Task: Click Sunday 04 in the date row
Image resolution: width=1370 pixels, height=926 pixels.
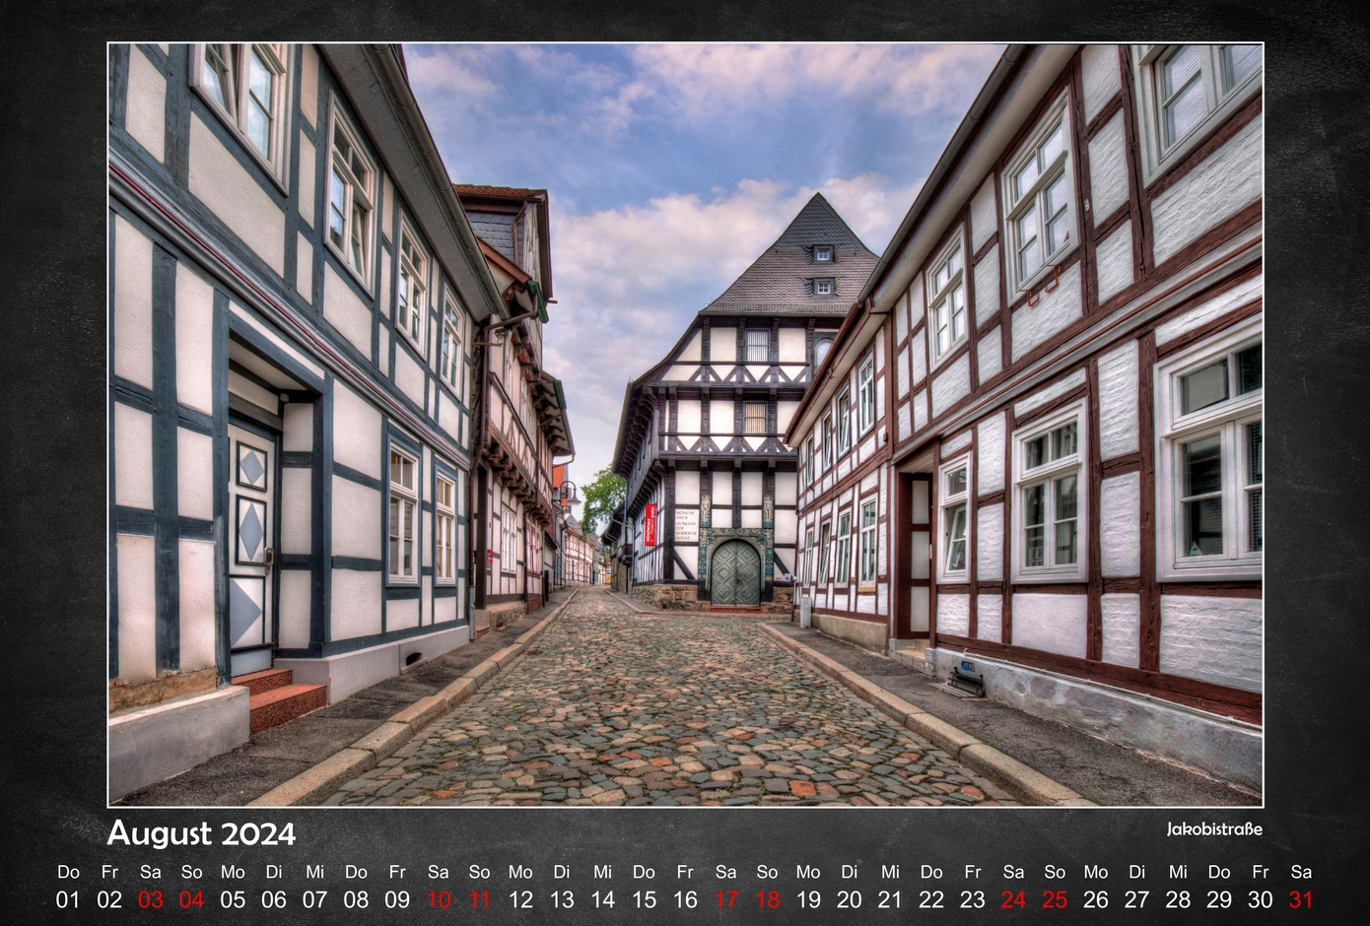Action: [x=191, y=899]
